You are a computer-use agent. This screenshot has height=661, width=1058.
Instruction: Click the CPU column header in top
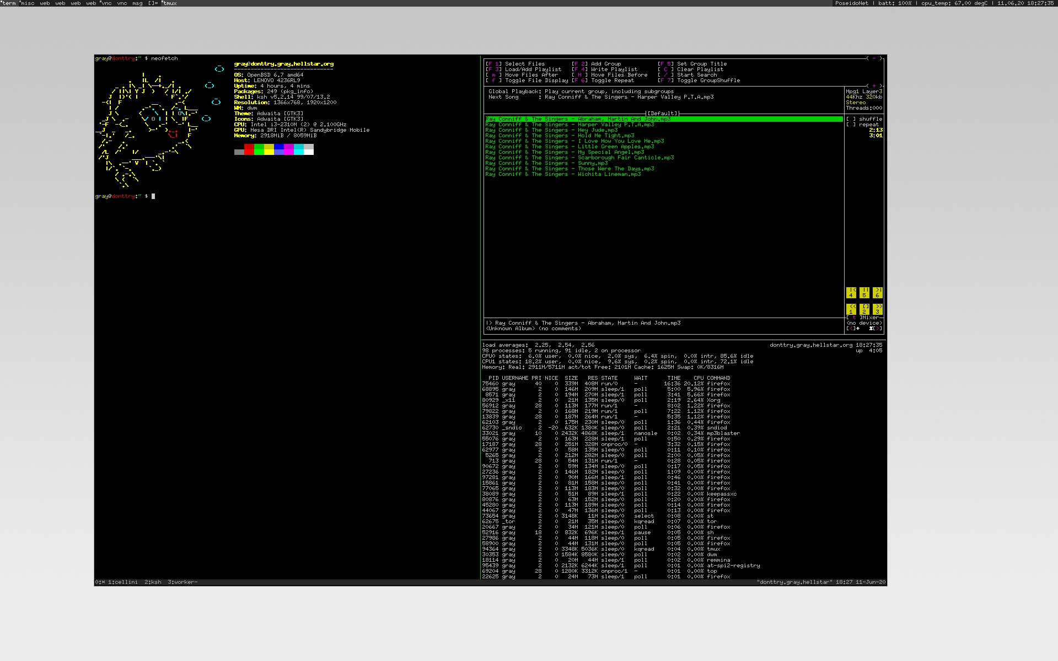699,378
